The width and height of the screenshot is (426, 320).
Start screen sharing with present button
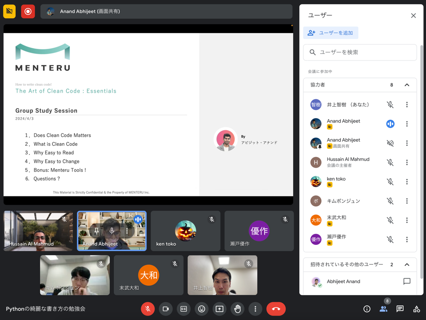[220, 309]
